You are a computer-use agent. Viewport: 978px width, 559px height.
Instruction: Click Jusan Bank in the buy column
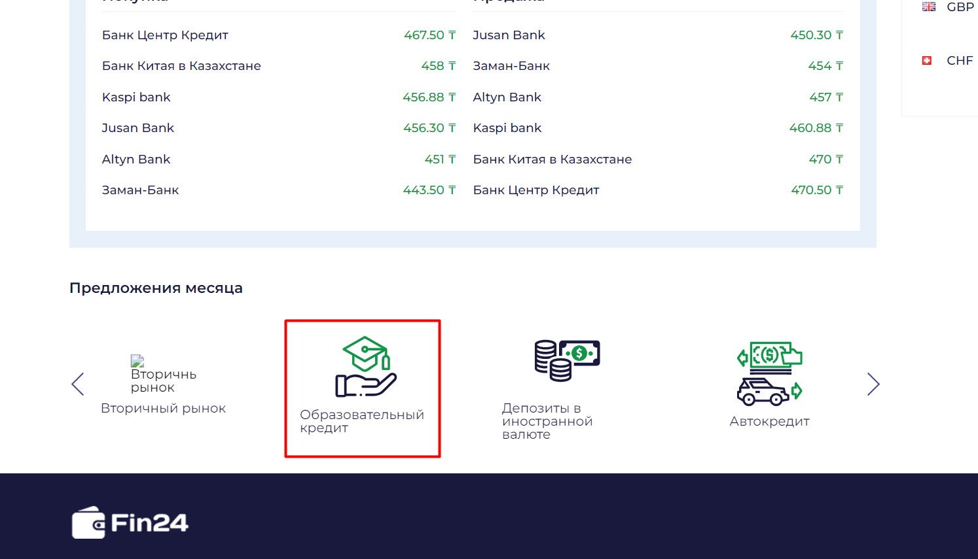pos(138,128)
